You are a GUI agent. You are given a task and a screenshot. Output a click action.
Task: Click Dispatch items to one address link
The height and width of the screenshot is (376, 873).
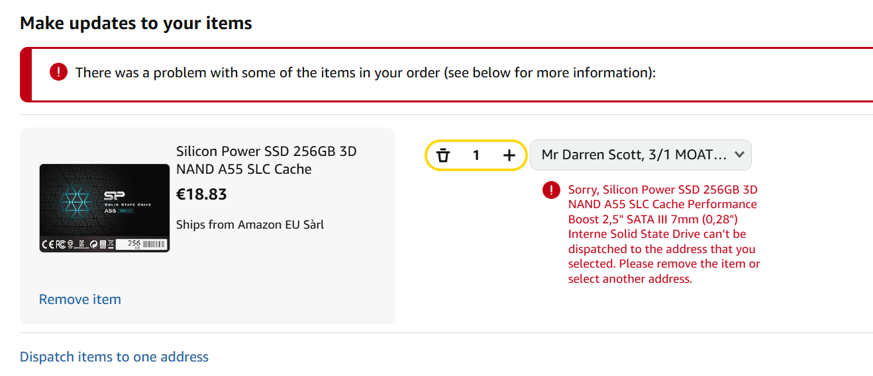(114, 357)
